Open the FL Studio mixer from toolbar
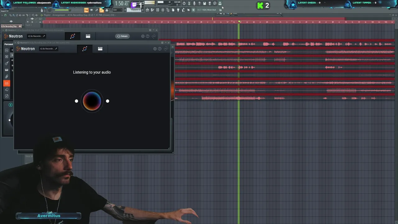The height and width of the screenshot is (224, 398). tap(163, 10)
